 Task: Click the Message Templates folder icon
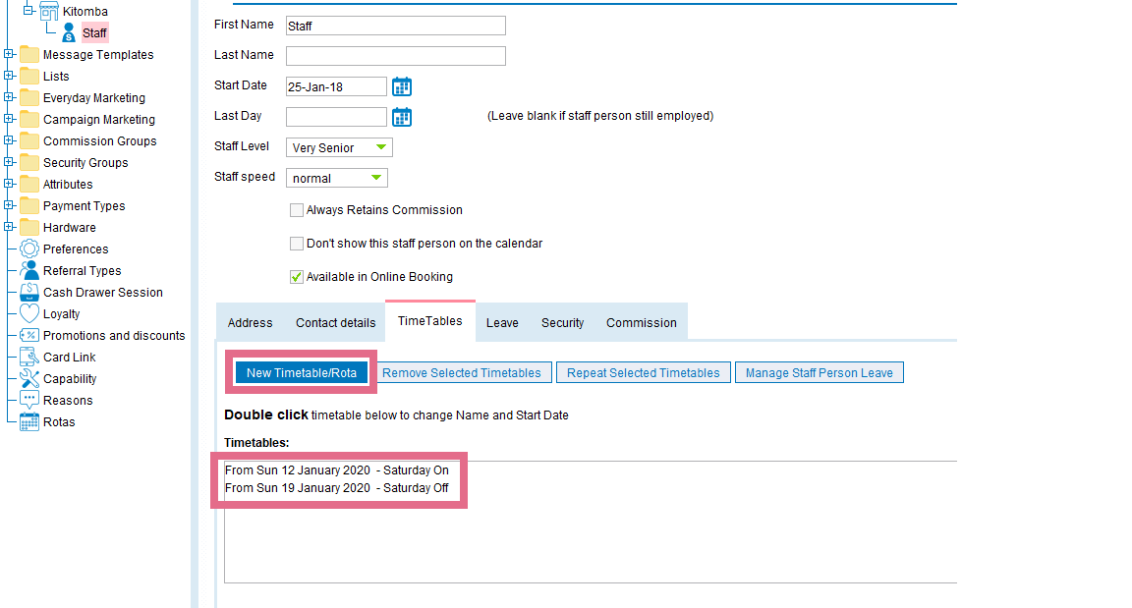(29, 55)
